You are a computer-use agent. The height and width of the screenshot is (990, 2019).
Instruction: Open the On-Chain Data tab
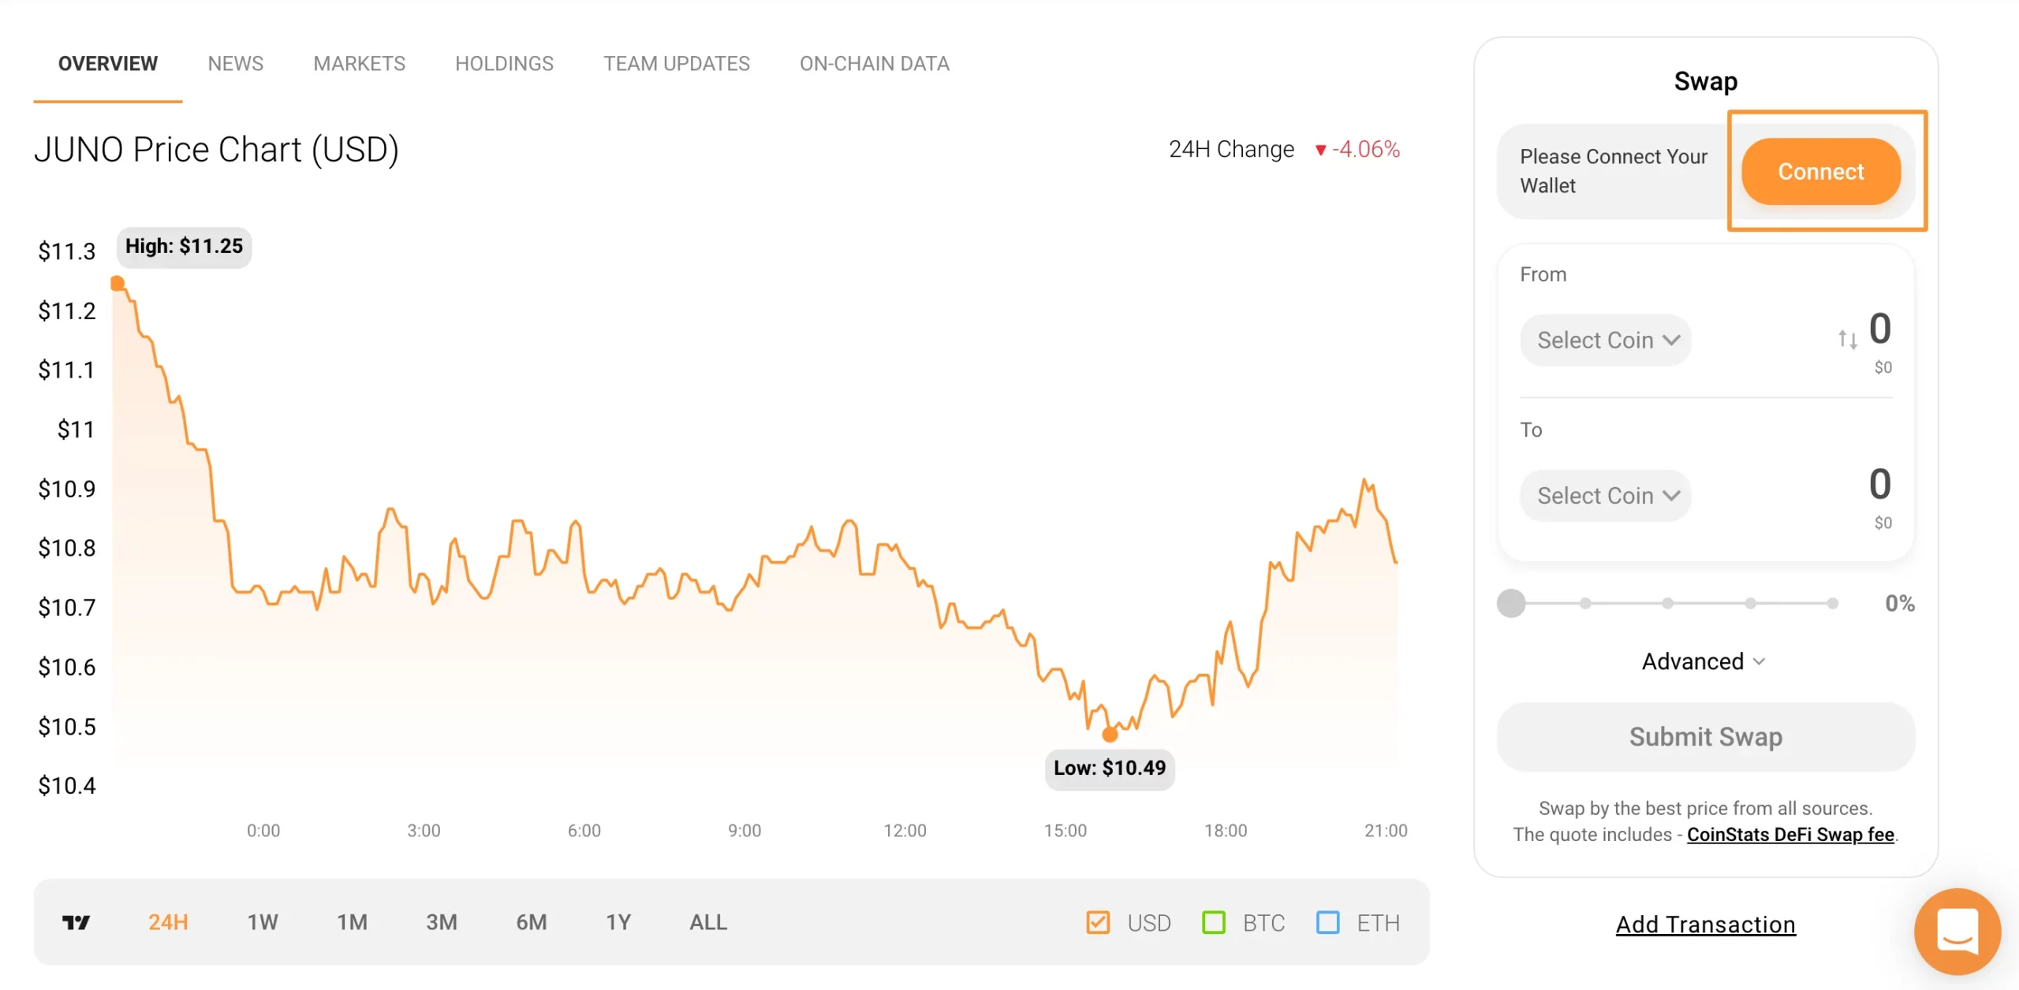pos(875,63)
